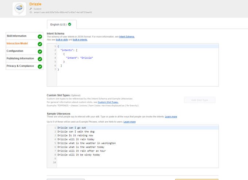This screenshot has height=180, width=248.
Task: Click the Drizzle skill title
Action: pos(35,4)
